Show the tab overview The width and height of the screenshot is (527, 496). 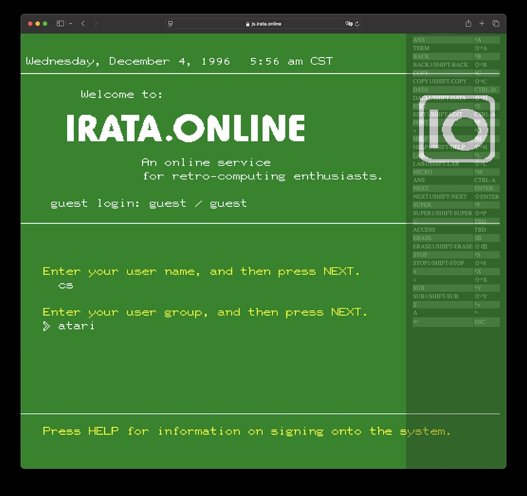(x=496, y=24)
